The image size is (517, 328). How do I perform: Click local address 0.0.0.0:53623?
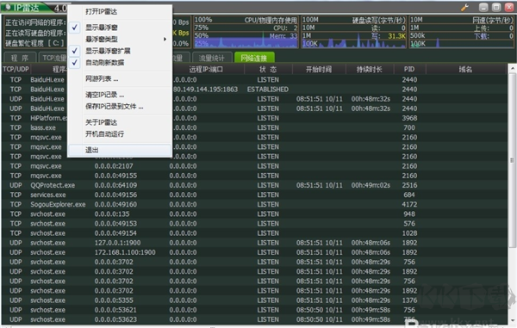pos(115,319)
